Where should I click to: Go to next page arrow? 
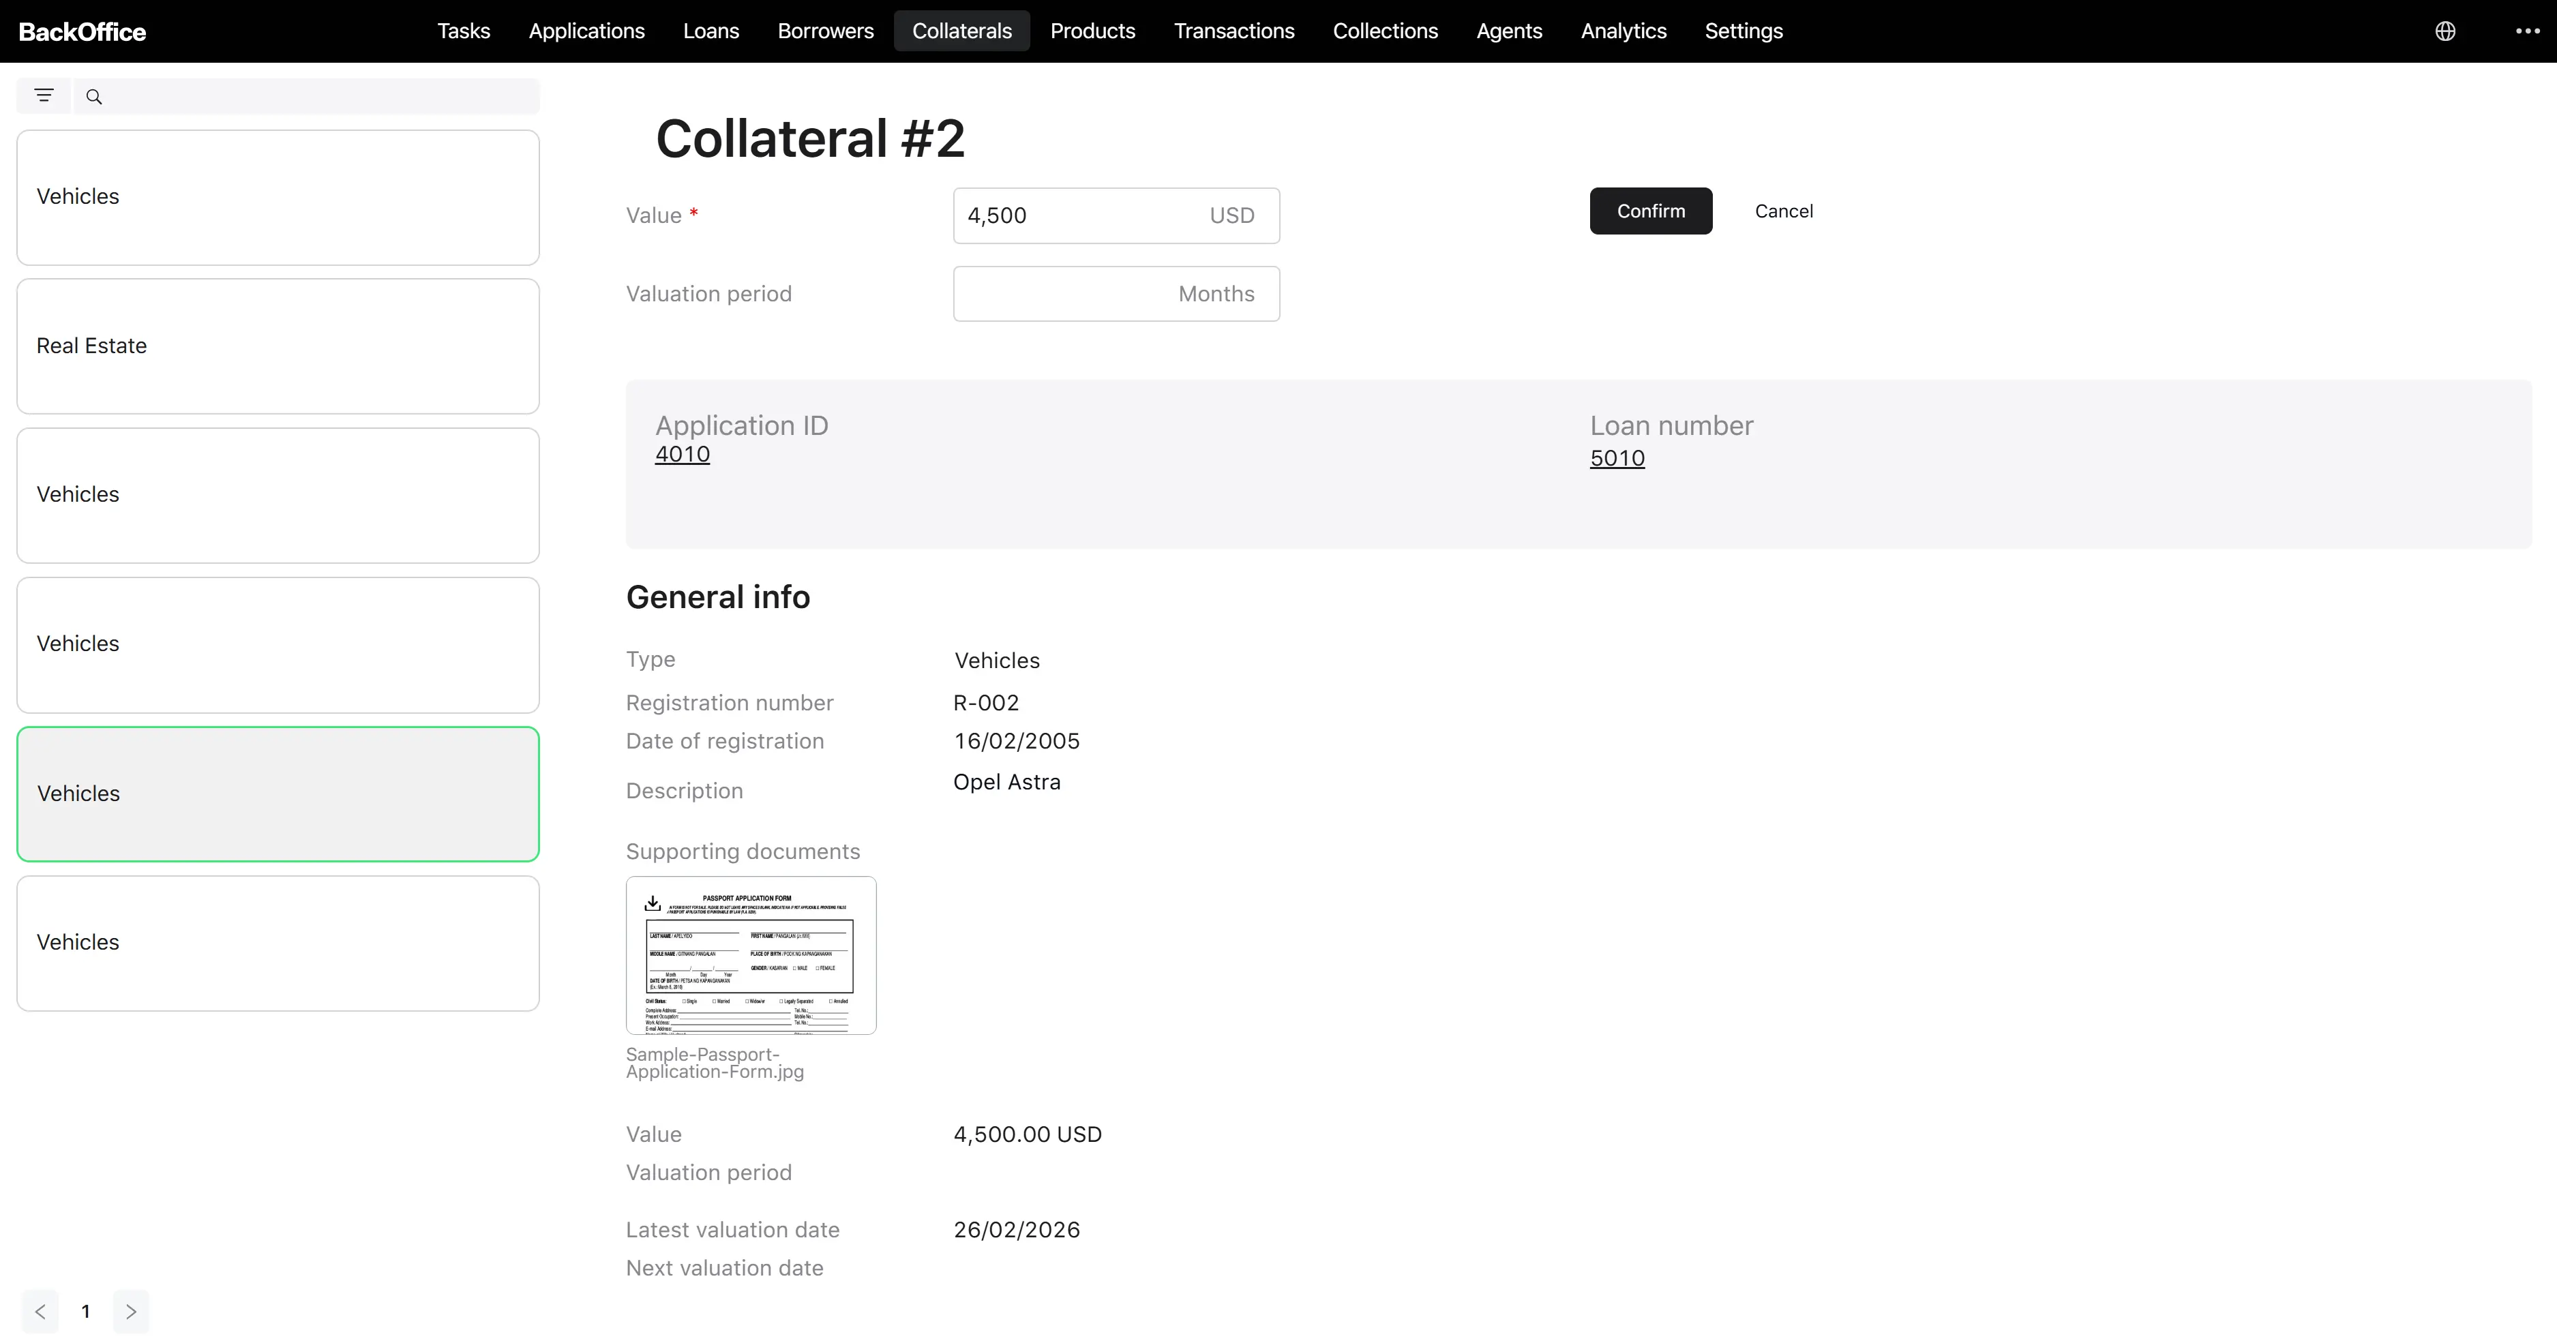131,1311
